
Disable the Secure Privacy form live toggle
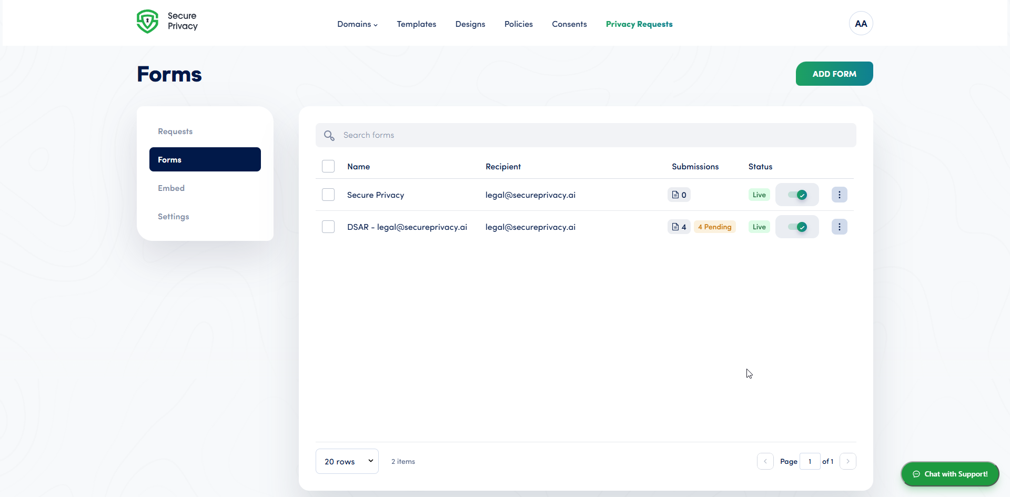click(797, 195)
